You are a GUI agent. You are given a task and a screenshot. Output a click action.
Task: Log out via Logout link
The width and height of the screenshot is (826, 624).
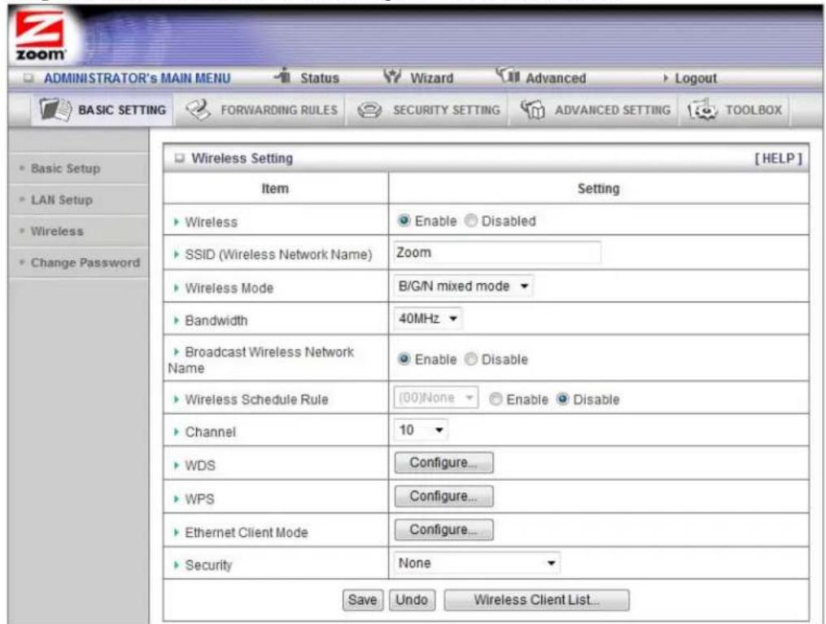pyautogui.click(x=695, y=78)
